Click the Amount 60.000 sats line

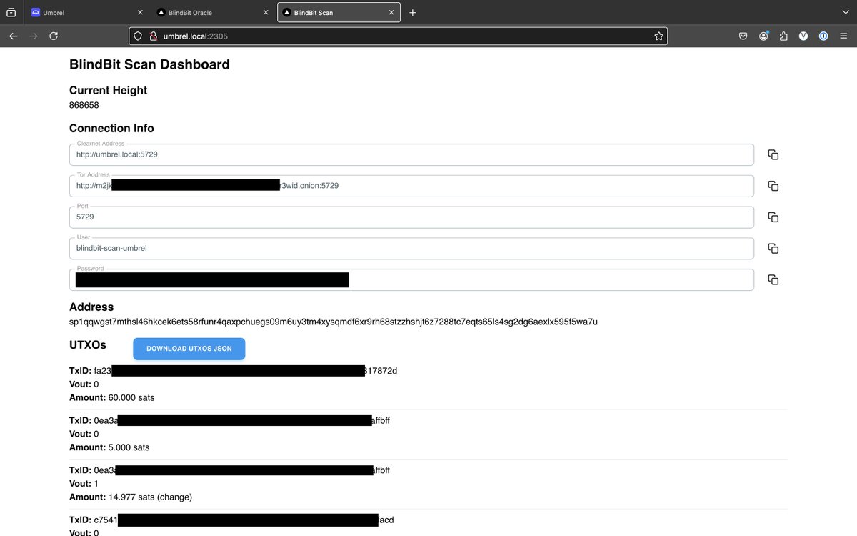(111, 397)
